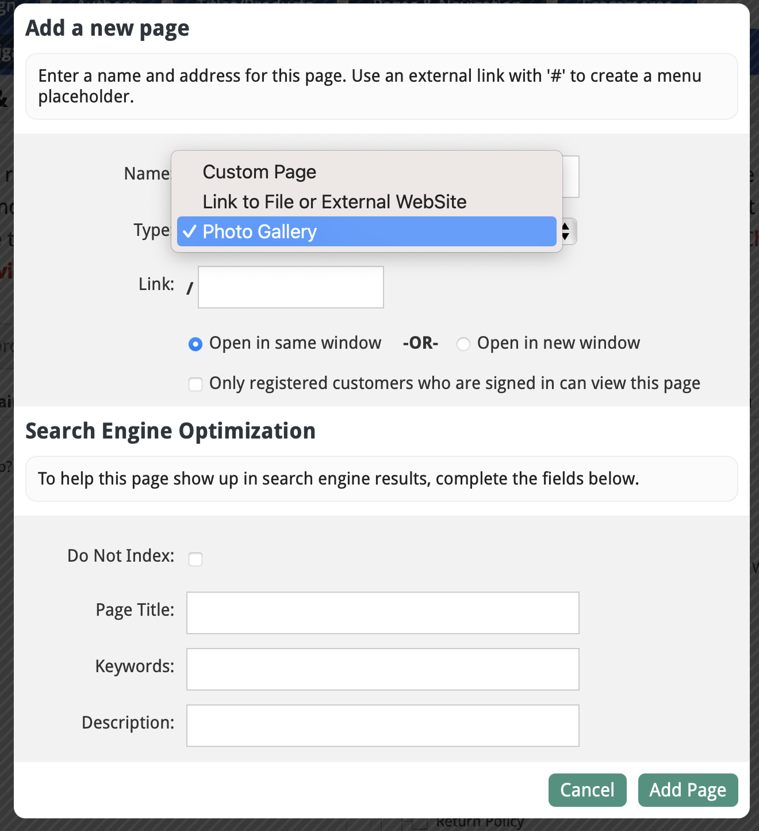Viewport: 759px width, 831px height.
Task: Select "Open in same window" radio button
Action: point(195,343)
